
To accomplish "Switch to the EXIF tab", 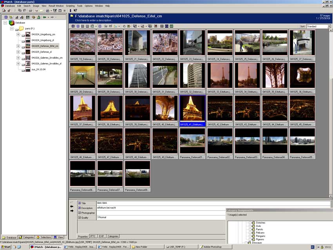I will [x=101, y=236].
